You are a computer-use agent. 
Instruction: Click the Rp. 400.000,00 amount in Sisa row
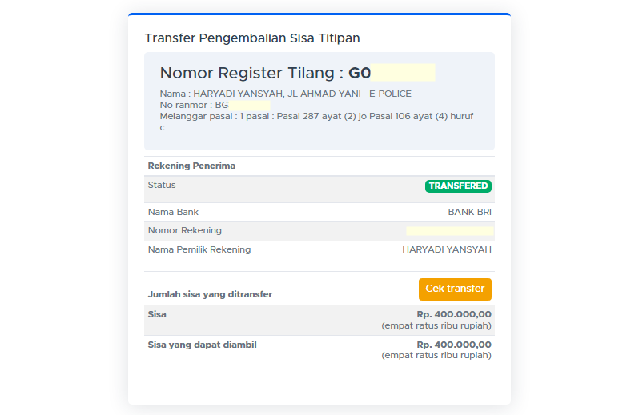coord(454,314)
